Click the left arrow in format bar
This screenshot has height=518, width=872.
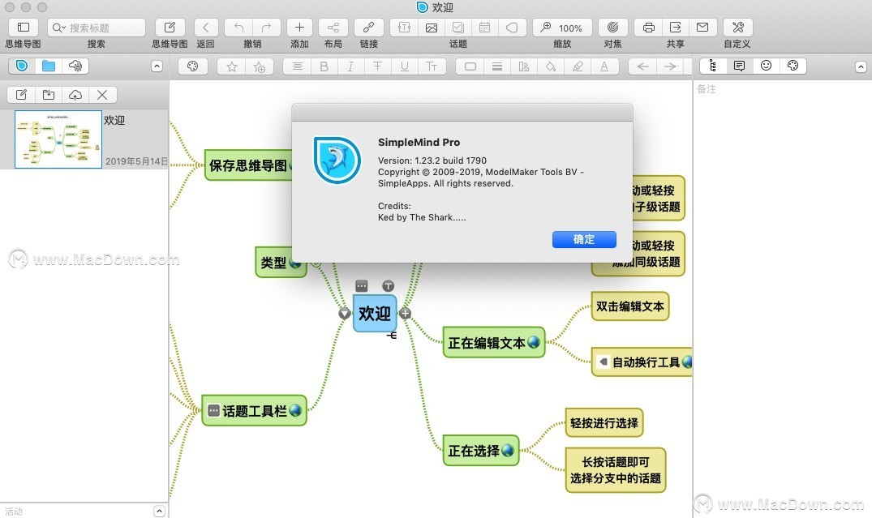pyautogui.click(x=643, y=66)
